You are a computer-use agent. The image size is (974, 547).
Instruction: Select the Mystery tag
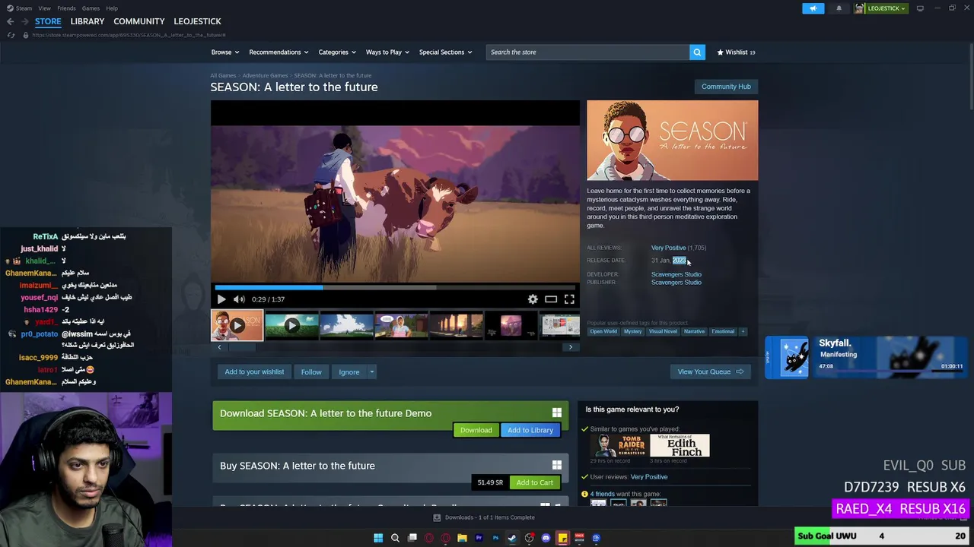(633, 331)
